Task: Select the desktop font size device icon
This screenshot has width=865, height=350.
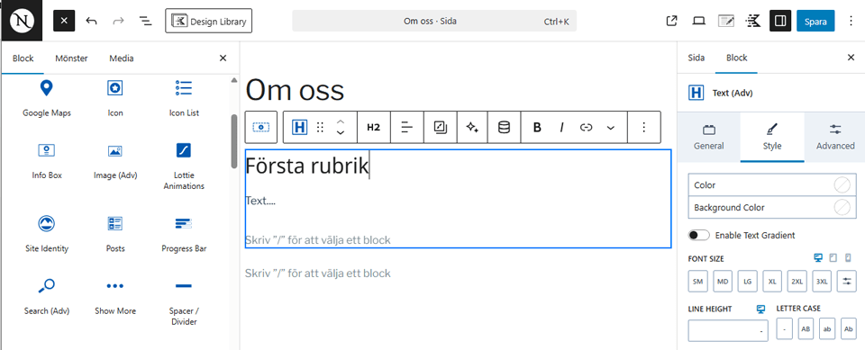Action: [x=819, y=258]
